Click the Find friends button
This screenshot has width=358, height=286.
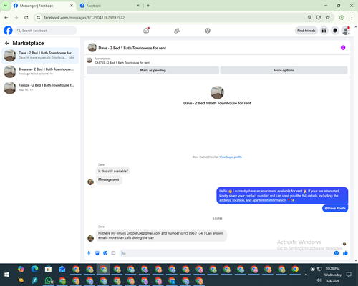coord(306,31)
